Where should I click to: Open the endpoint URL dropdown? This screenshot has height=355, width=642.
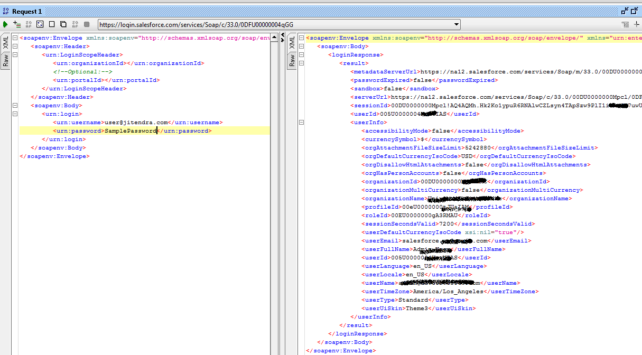pyautogui.click(x=457, y=24)
